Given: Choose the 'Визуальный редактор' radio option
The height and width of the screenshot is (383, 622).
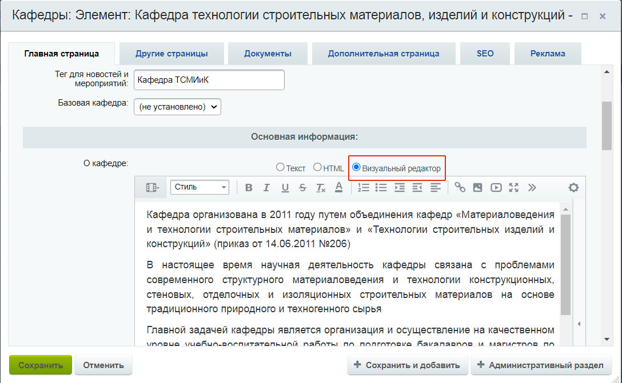Looking at the screenshot, I should (x=356, y=167).
